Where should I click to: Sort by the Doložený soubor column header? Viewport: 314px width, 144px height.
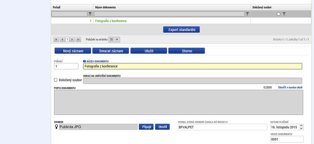(262, 7)
